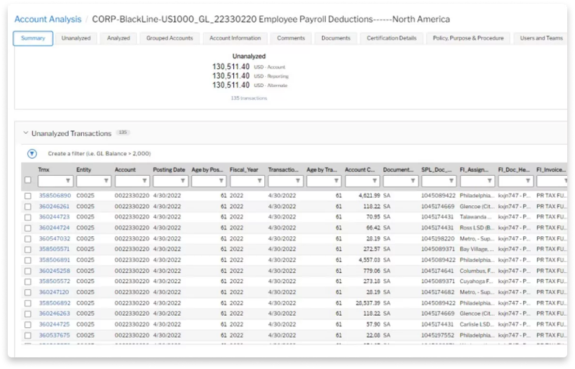Viewport: 575px width, 369px height.
Task: Open transaction link 358505571
Action: tap(54, 249)
